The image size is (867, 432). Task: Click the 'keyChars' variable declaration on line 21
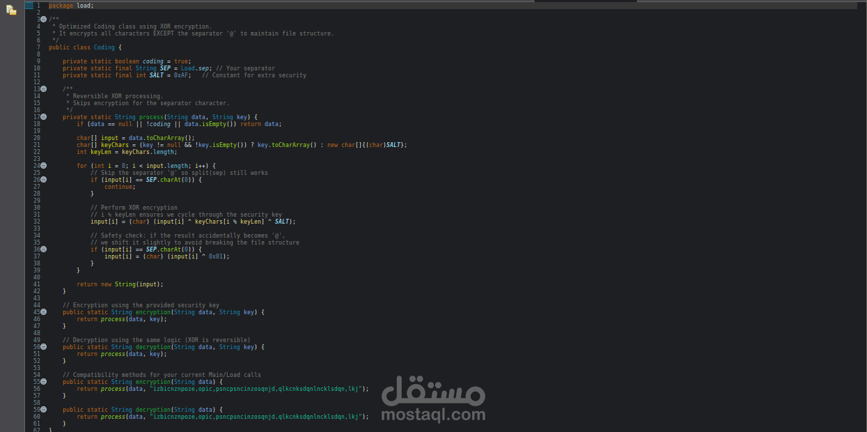coord(116,145)
